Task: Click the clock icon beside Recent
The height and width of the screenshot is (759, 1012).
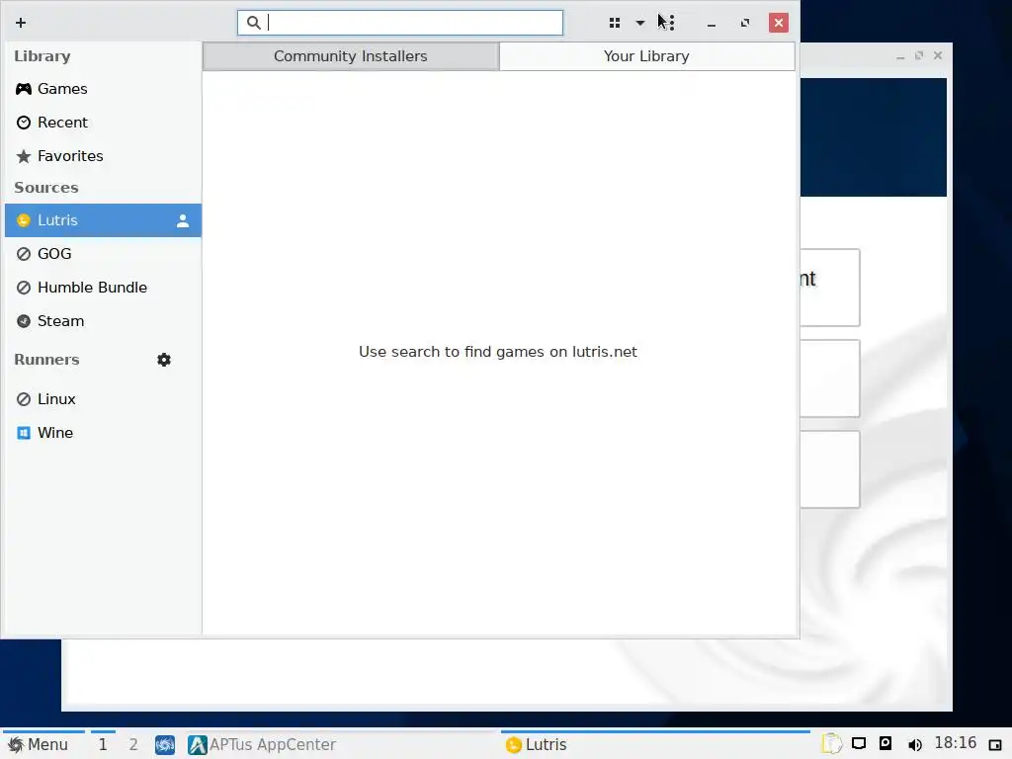Action: pyautogui.click(x=24, y=122)
